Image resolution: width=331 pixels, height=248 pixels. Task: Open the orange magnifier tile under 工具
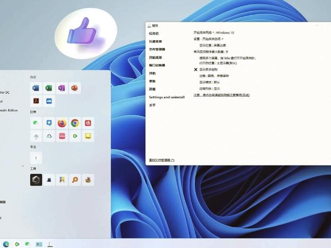pos(75,180)
